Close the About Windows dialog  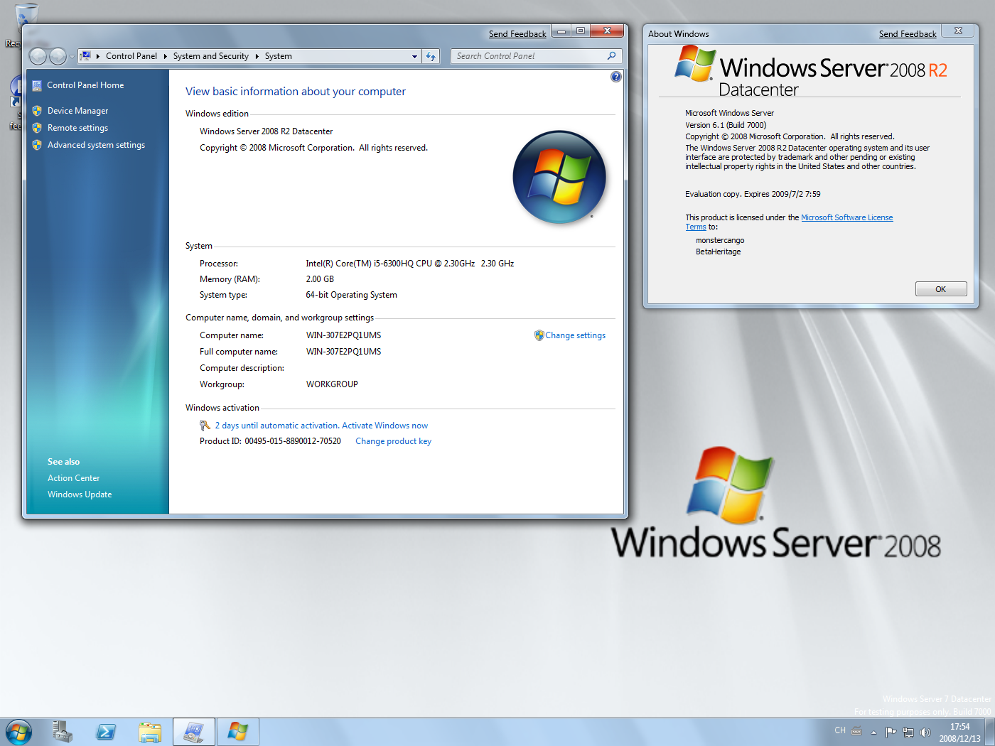pyautogui.click(x=958, y=31)
